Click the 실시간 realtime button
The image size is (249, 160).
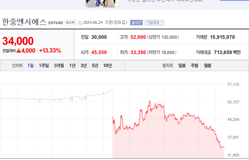coord(136,22)
